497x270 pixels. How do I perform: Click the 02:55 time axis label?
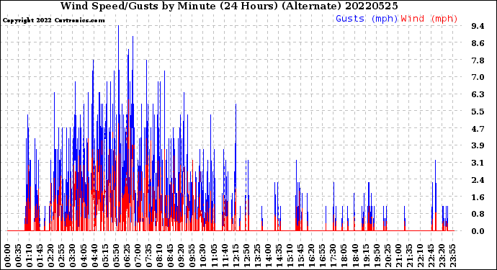point(62,256)
